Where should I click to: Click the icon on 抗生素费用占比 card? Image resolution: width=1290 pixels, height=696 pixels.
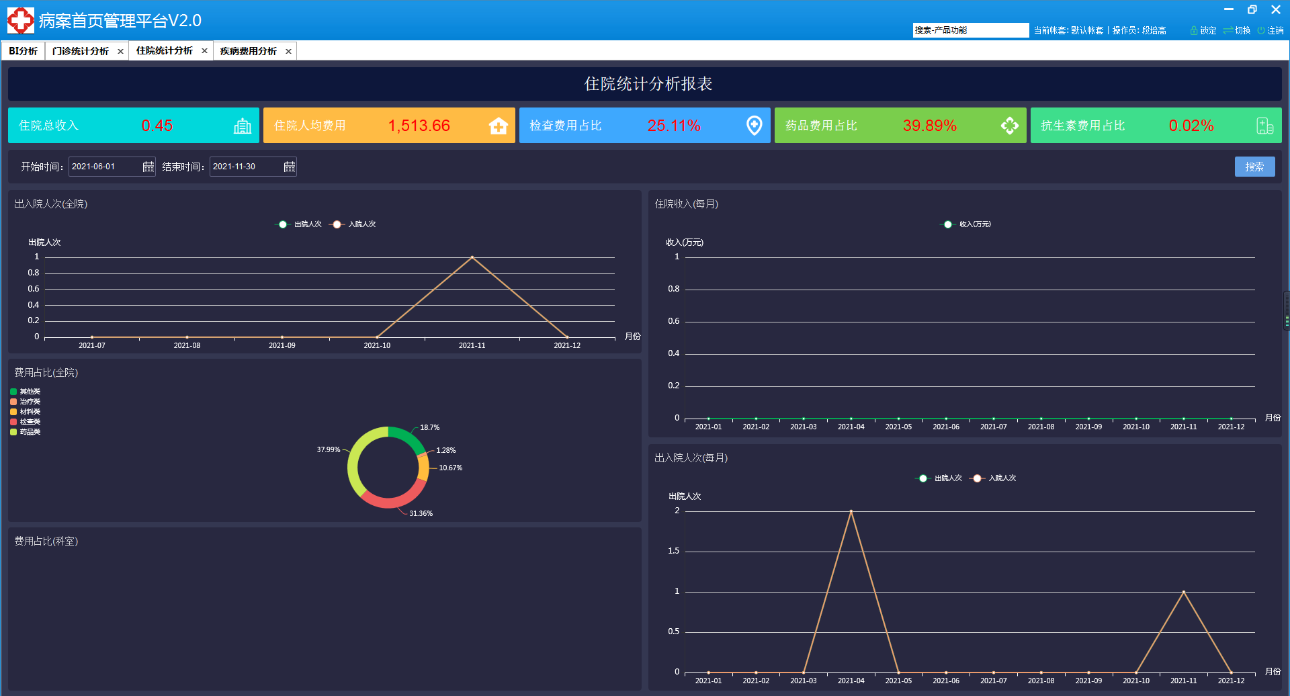click(x=1264, y=126)
